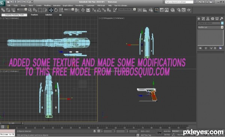Open the Mirror tool in the toolbar

tap(139, 10)
